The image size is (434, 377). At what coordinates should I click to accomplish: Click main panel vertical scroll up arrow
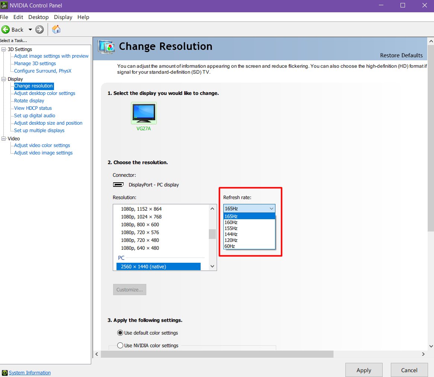(x=431, y=41)
